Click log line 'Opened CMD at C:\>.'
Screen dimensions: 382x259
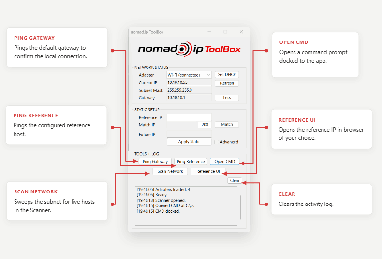165,206
